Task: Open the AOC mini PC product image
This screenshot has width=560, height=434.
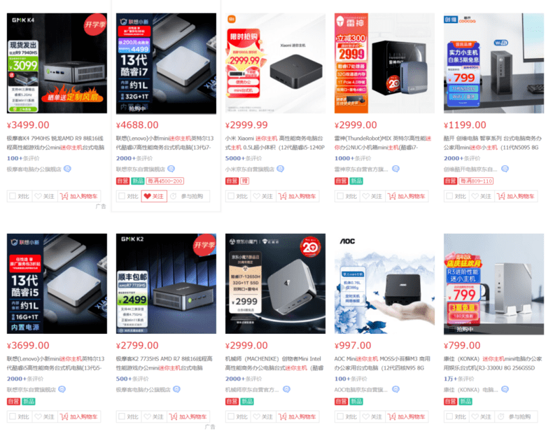Action: [x=384, y=283]
